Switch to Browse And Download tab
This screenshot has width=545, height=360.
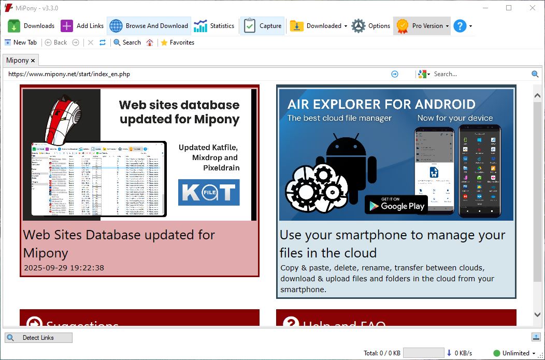(149, 26)
